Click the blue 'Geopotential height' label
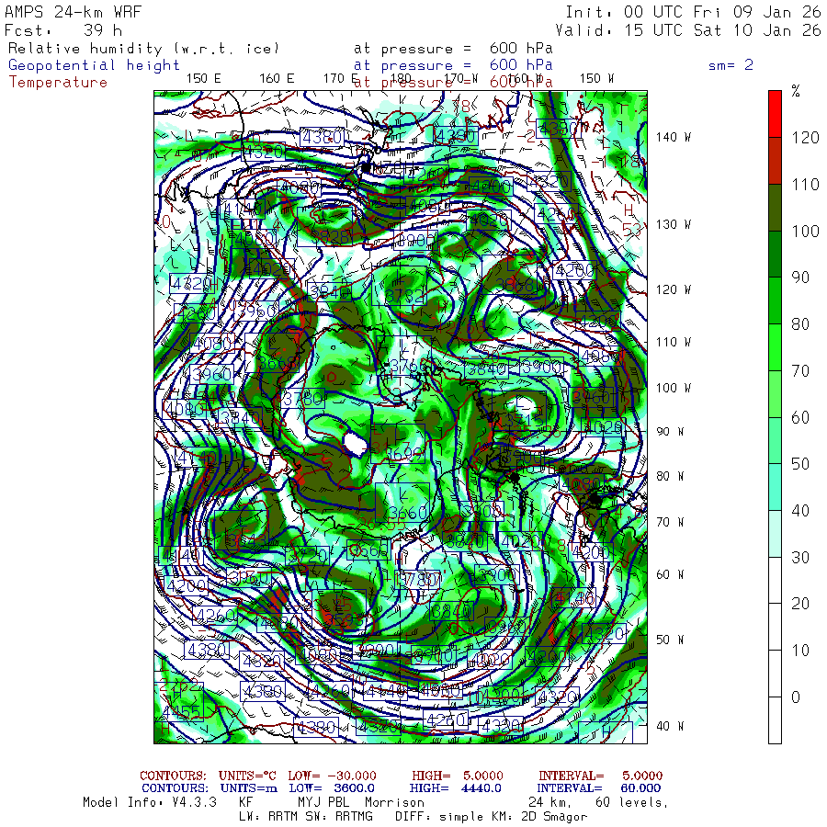The image size is (827, 827). pyautogui.click(x=94, y=65)
